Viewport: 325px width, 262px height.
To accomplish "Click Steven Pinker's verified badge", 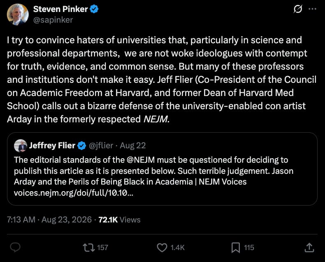I will 94,9.
